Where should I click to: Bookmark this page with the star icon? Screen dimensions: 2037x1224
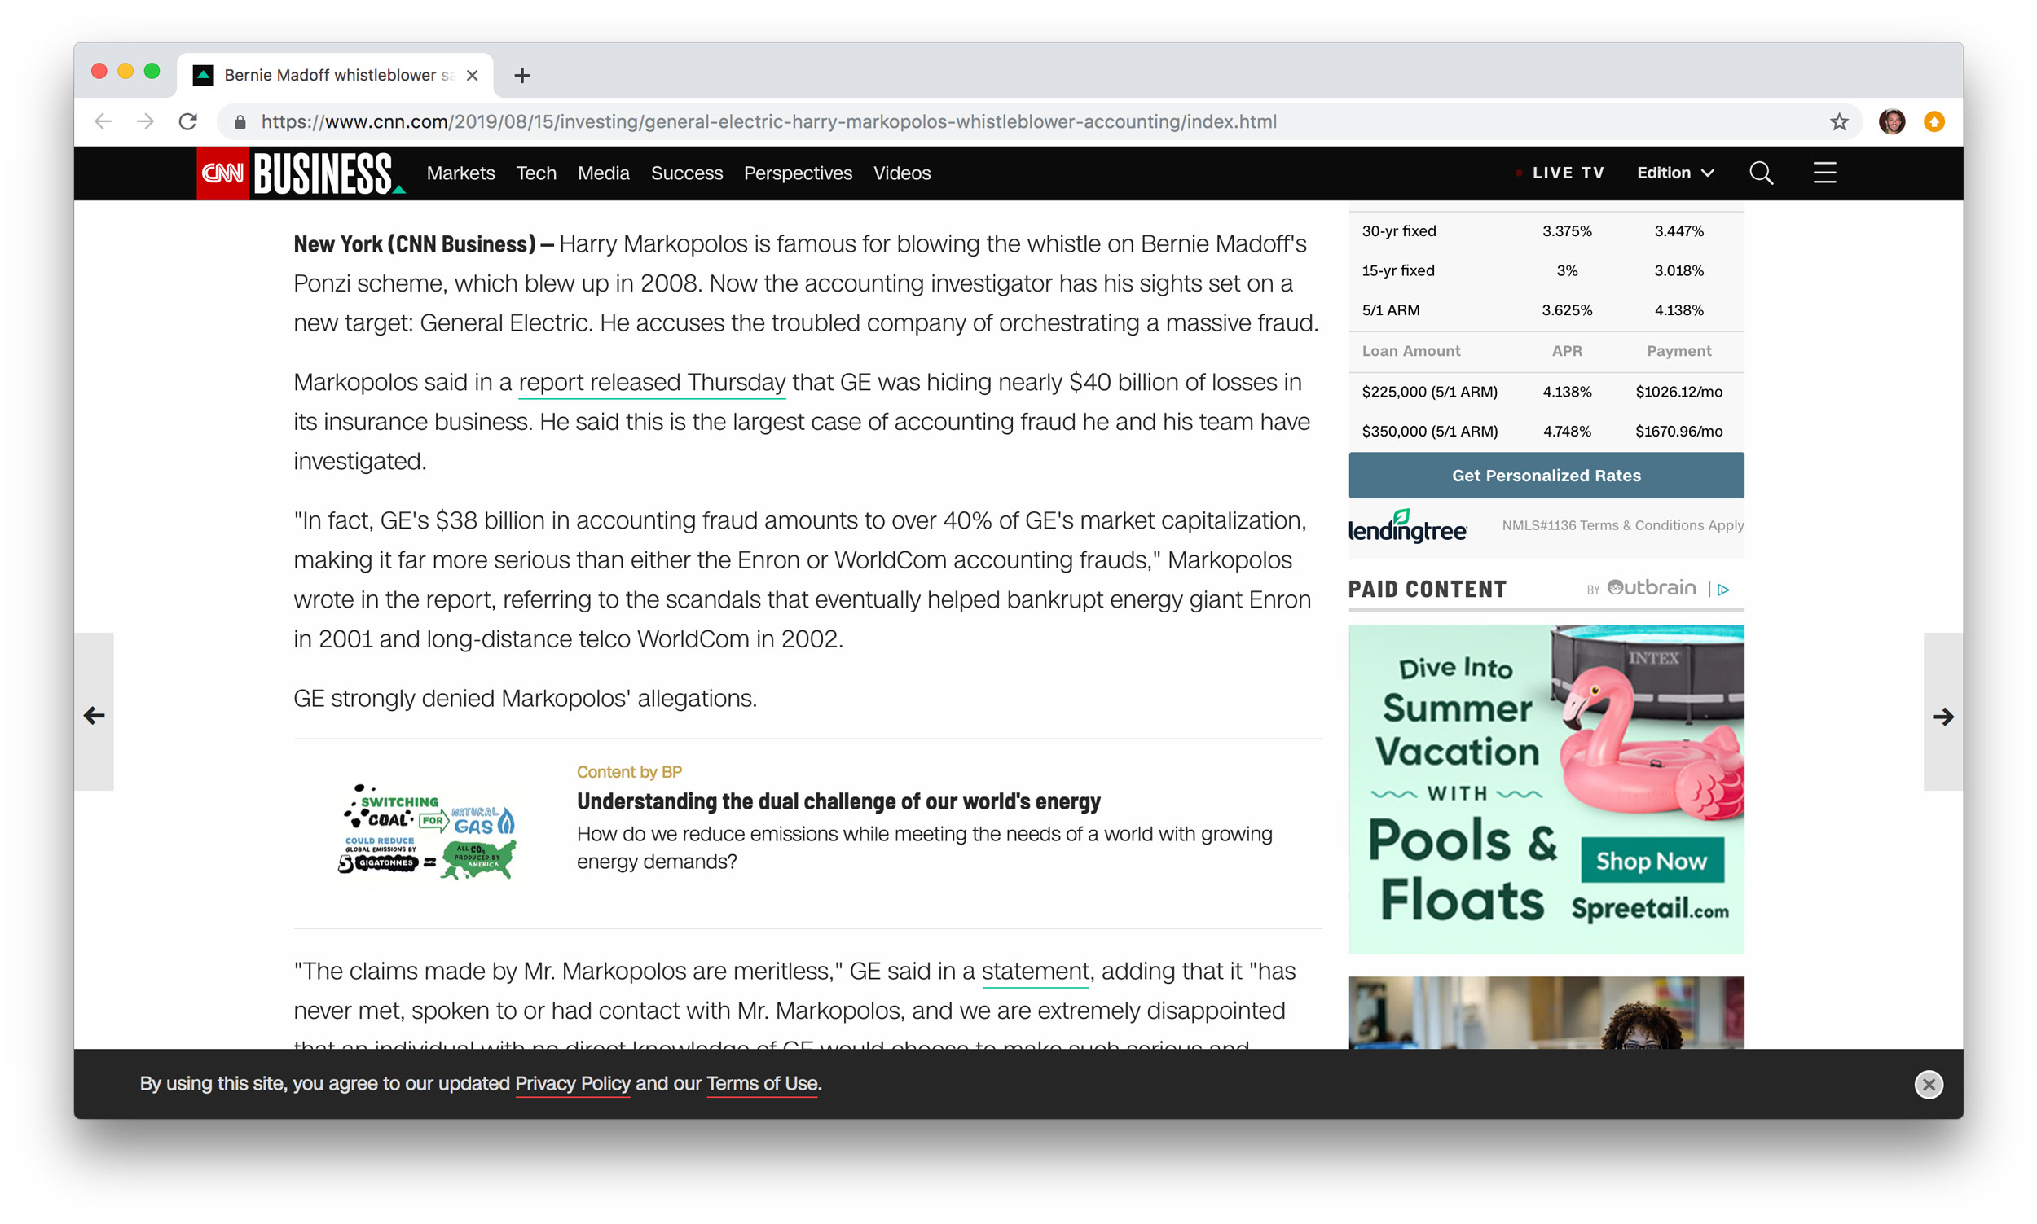(1839, 122)
